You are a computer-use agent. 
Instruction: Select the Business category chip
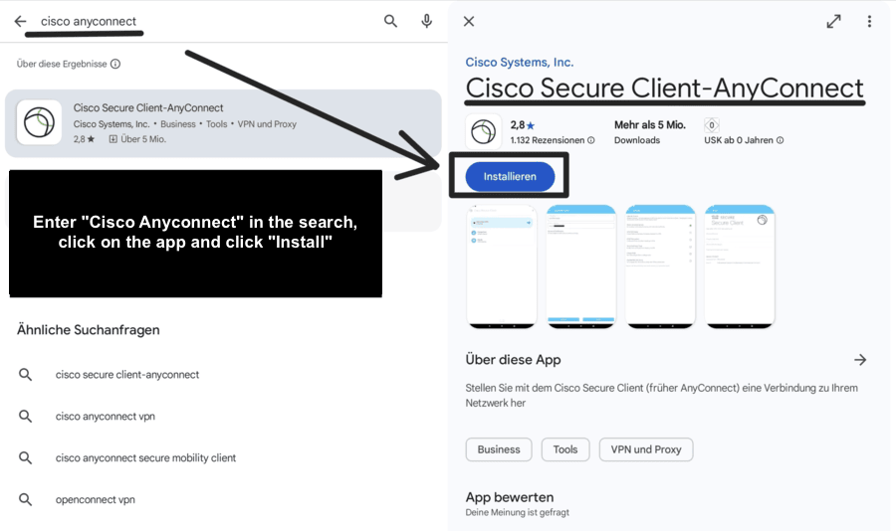pos(499,449)
